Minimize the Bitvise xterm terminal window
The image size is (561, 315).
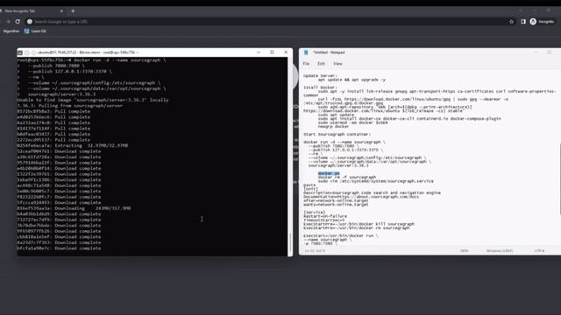pos(259,52)
